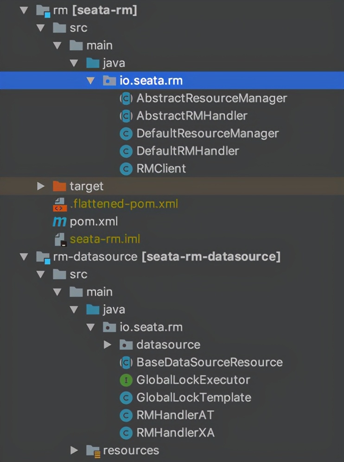Click the .flattened-pom.xml file icon
344x462 pixels.
click(60, 204)
